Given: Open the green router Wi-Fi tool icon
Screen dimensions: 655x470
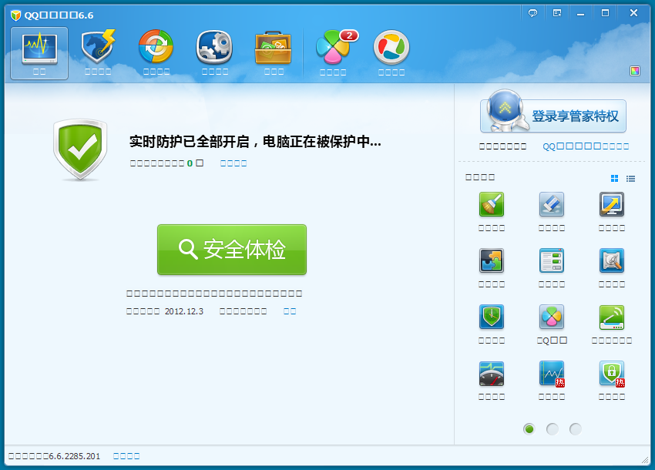Looking at the screenshot, I should (x=611, y=317).
